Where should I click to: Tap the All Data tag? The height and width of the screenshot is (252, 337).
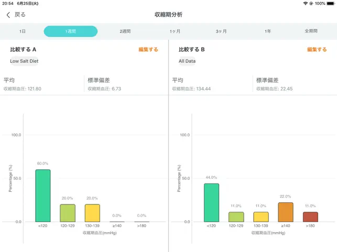pyautogui.click(x=187, y=61)
